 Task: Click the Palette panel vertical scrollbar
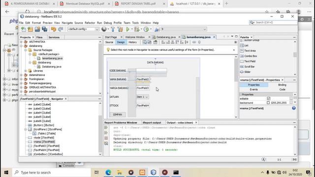click(295, 58)
